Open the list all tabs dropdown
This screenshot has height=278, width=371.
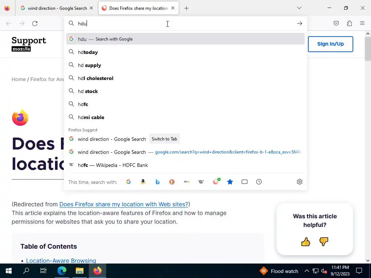coord(299,8)
